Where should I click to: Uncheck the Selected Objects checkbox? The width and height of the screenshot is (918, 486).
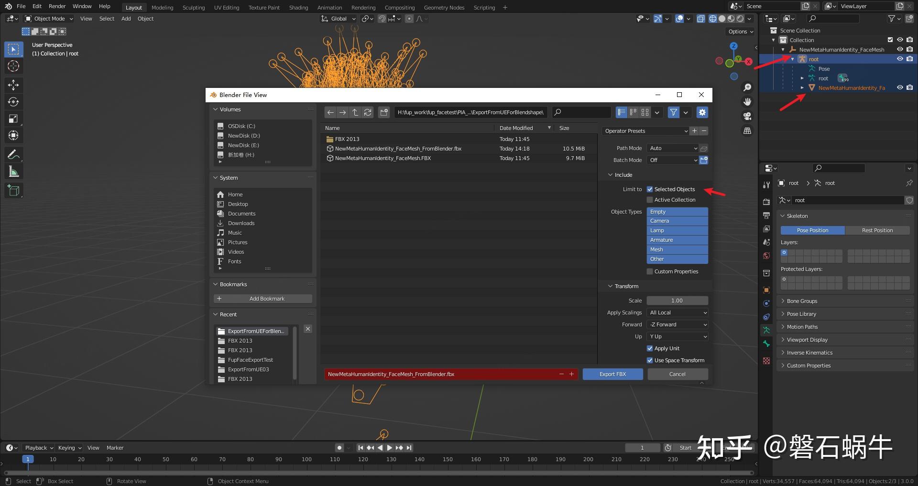[650, 189]
